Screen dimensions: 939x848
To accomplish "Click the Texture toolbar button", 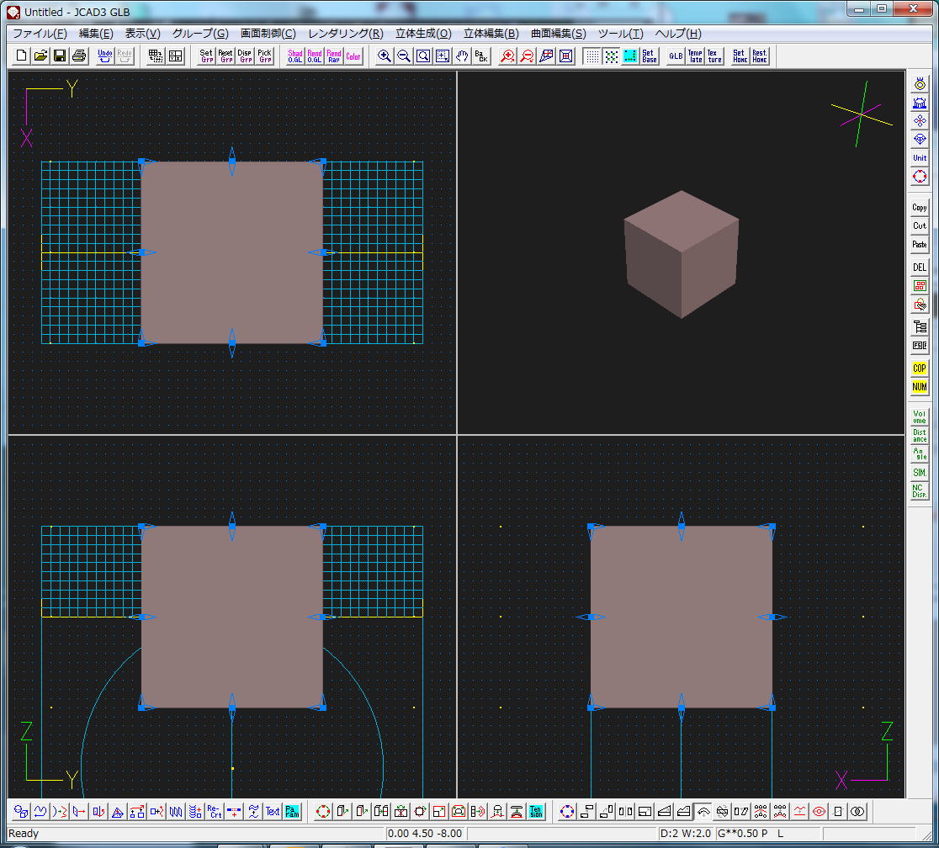I will coord(714,56).
